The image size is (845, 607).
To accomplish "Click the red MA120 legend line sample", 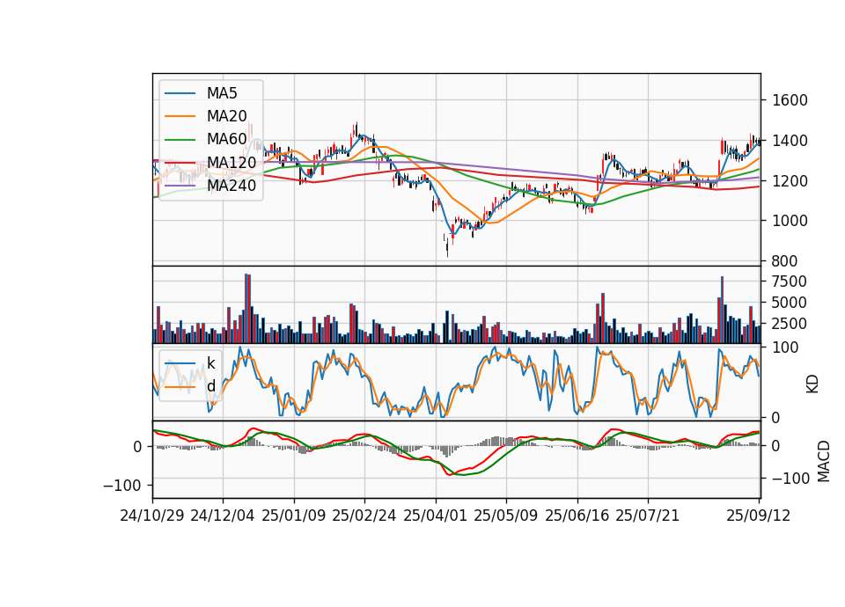I will pos(180,162).
